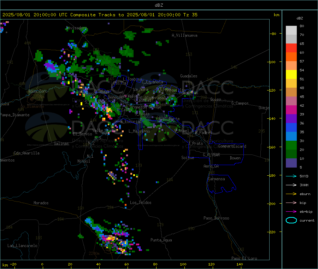Click the 'R_Padre' map label
Image resolution: width=318 pixels, height=269 pixels.
click(202, 133)
